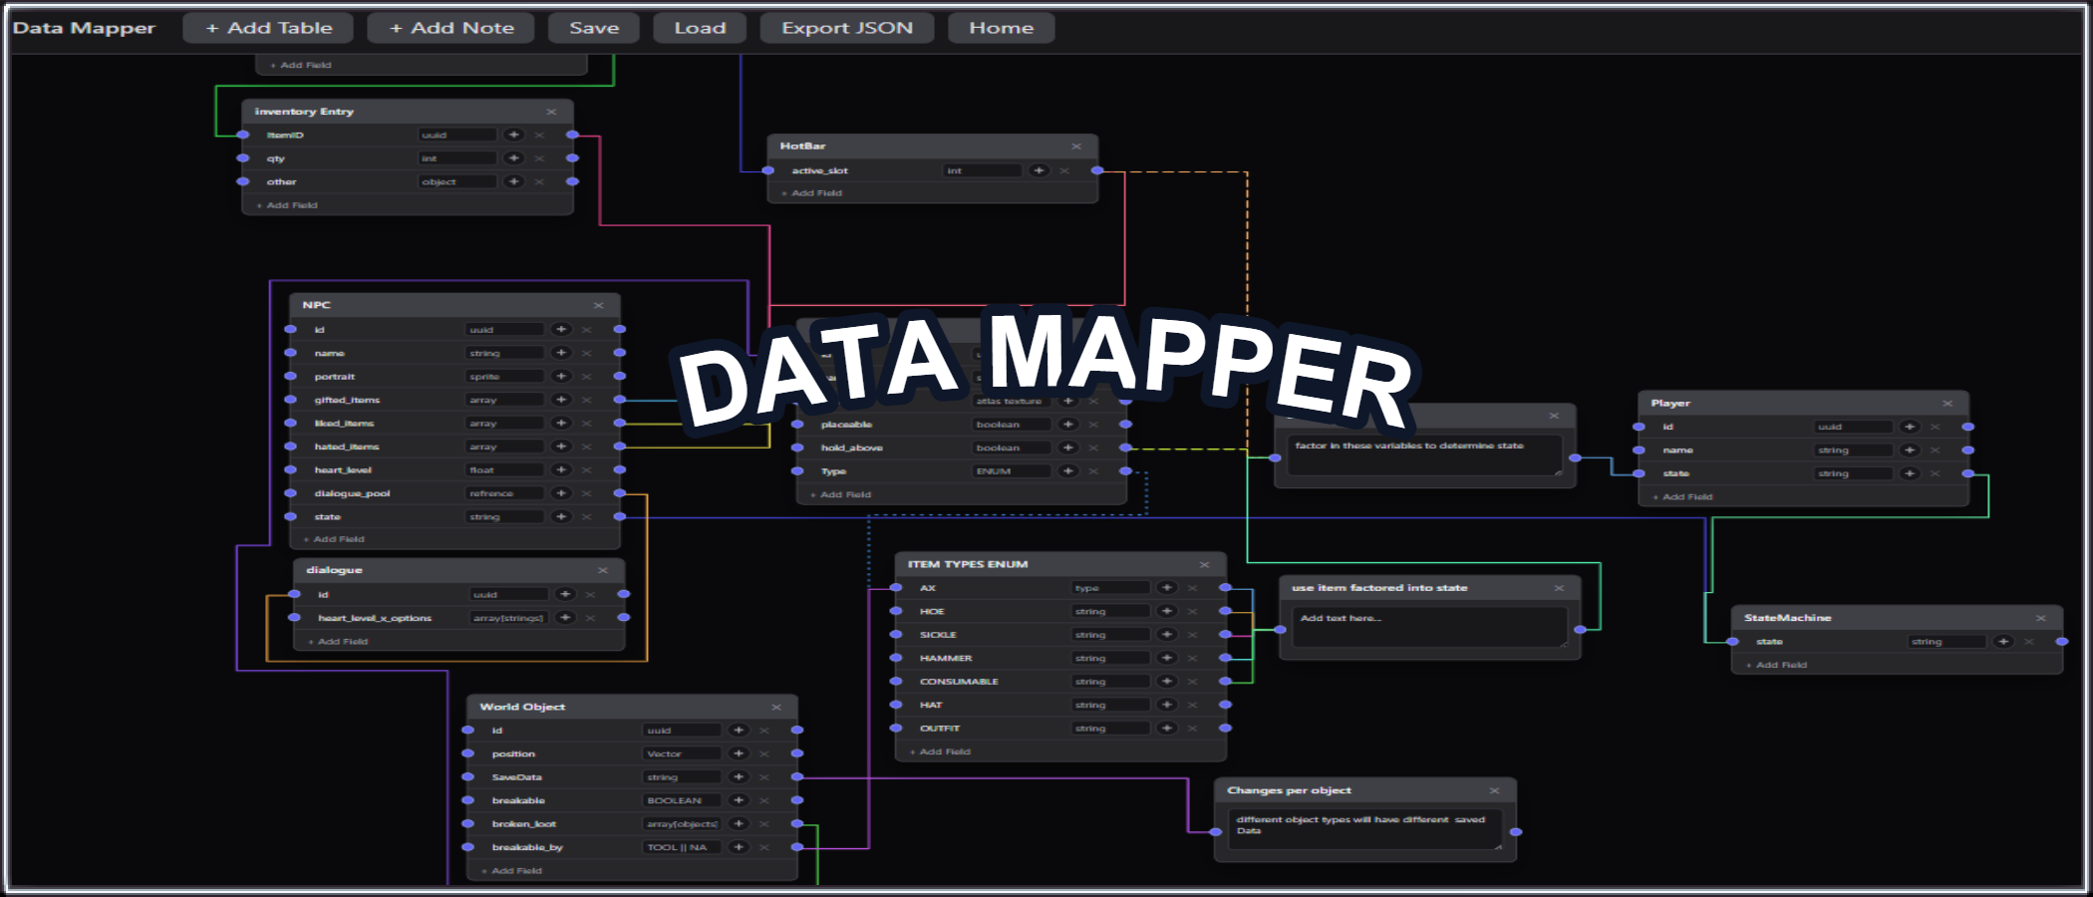Select the gifted_items field name

[348, 400]
